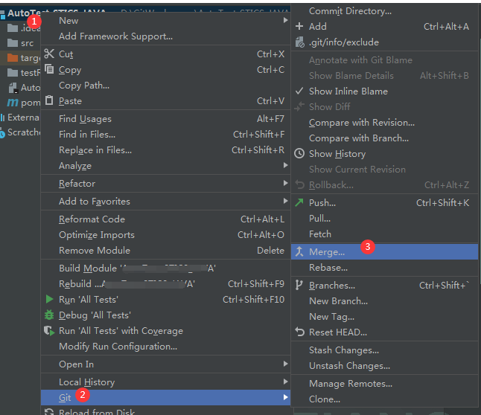This screenshot has width=481, height=415.
Task: Click the Copy icon in context menu
Action: (x=49, y=69)
